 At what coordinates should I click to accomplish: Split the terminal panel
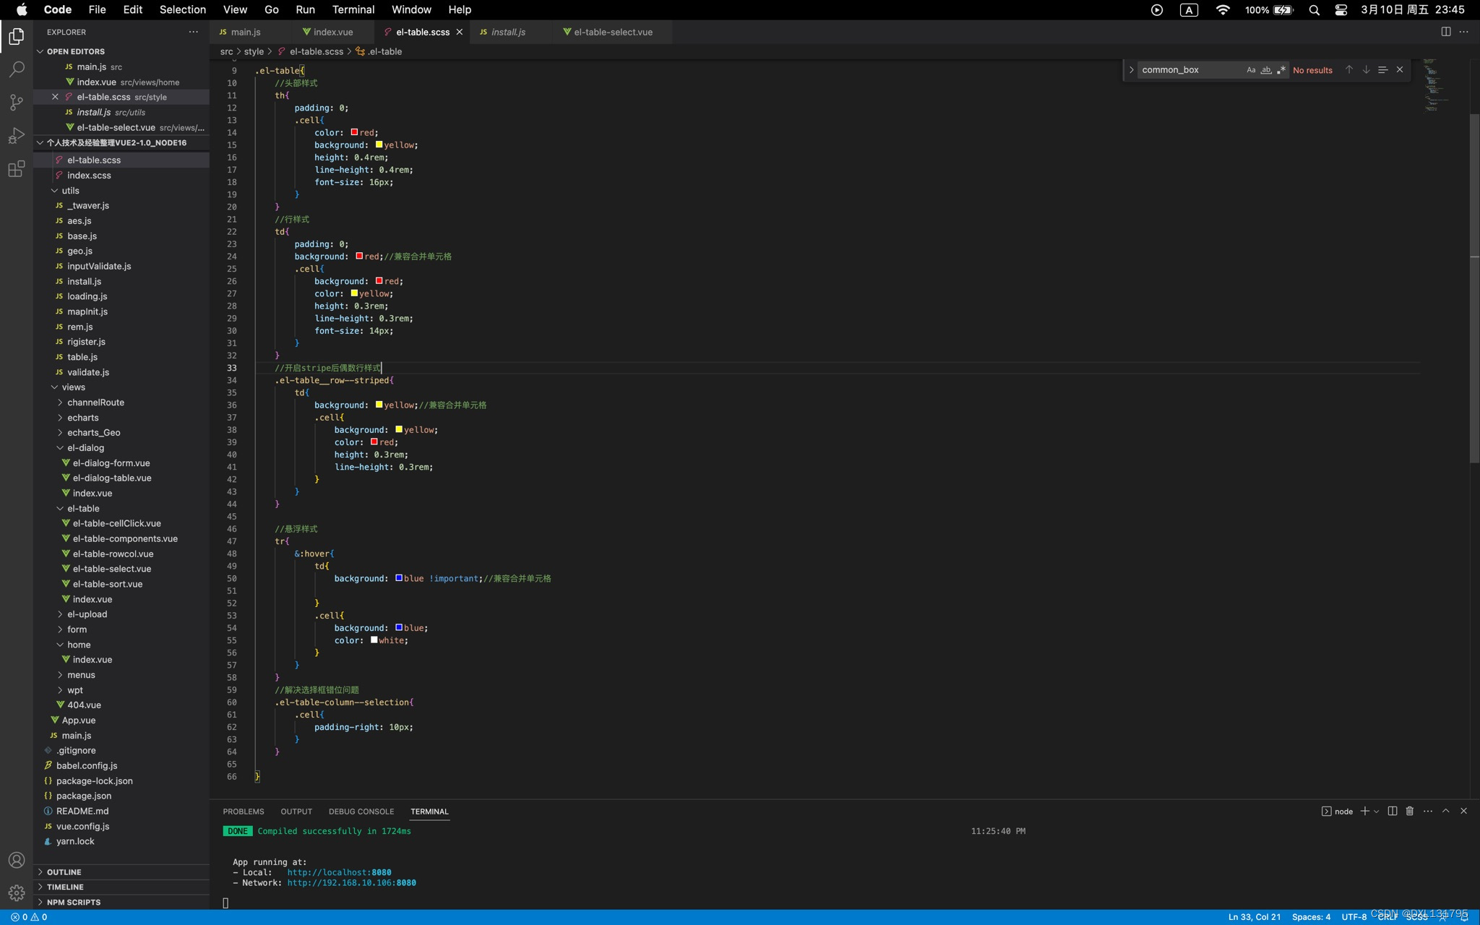[1393, 811]
